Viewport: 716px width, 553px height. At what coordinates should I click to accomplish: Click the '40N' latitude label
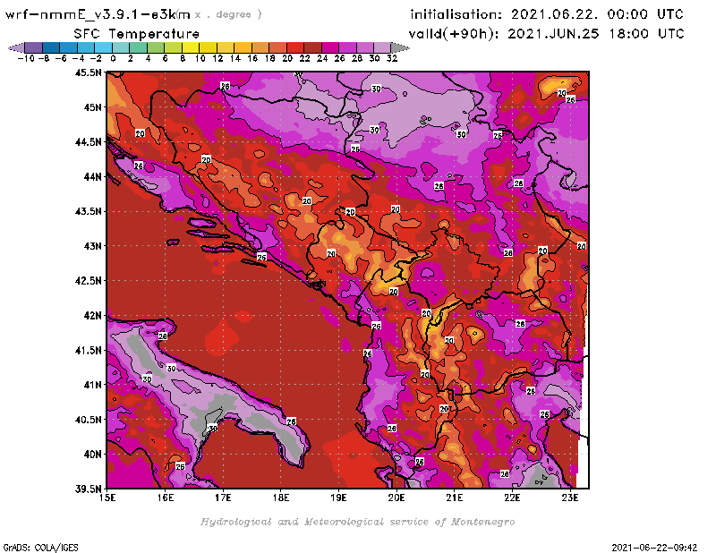click(93, 455)
